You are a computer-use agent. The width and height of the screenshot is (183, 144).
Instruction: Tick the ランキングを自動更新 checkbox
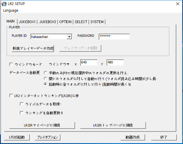coord(22,113)
